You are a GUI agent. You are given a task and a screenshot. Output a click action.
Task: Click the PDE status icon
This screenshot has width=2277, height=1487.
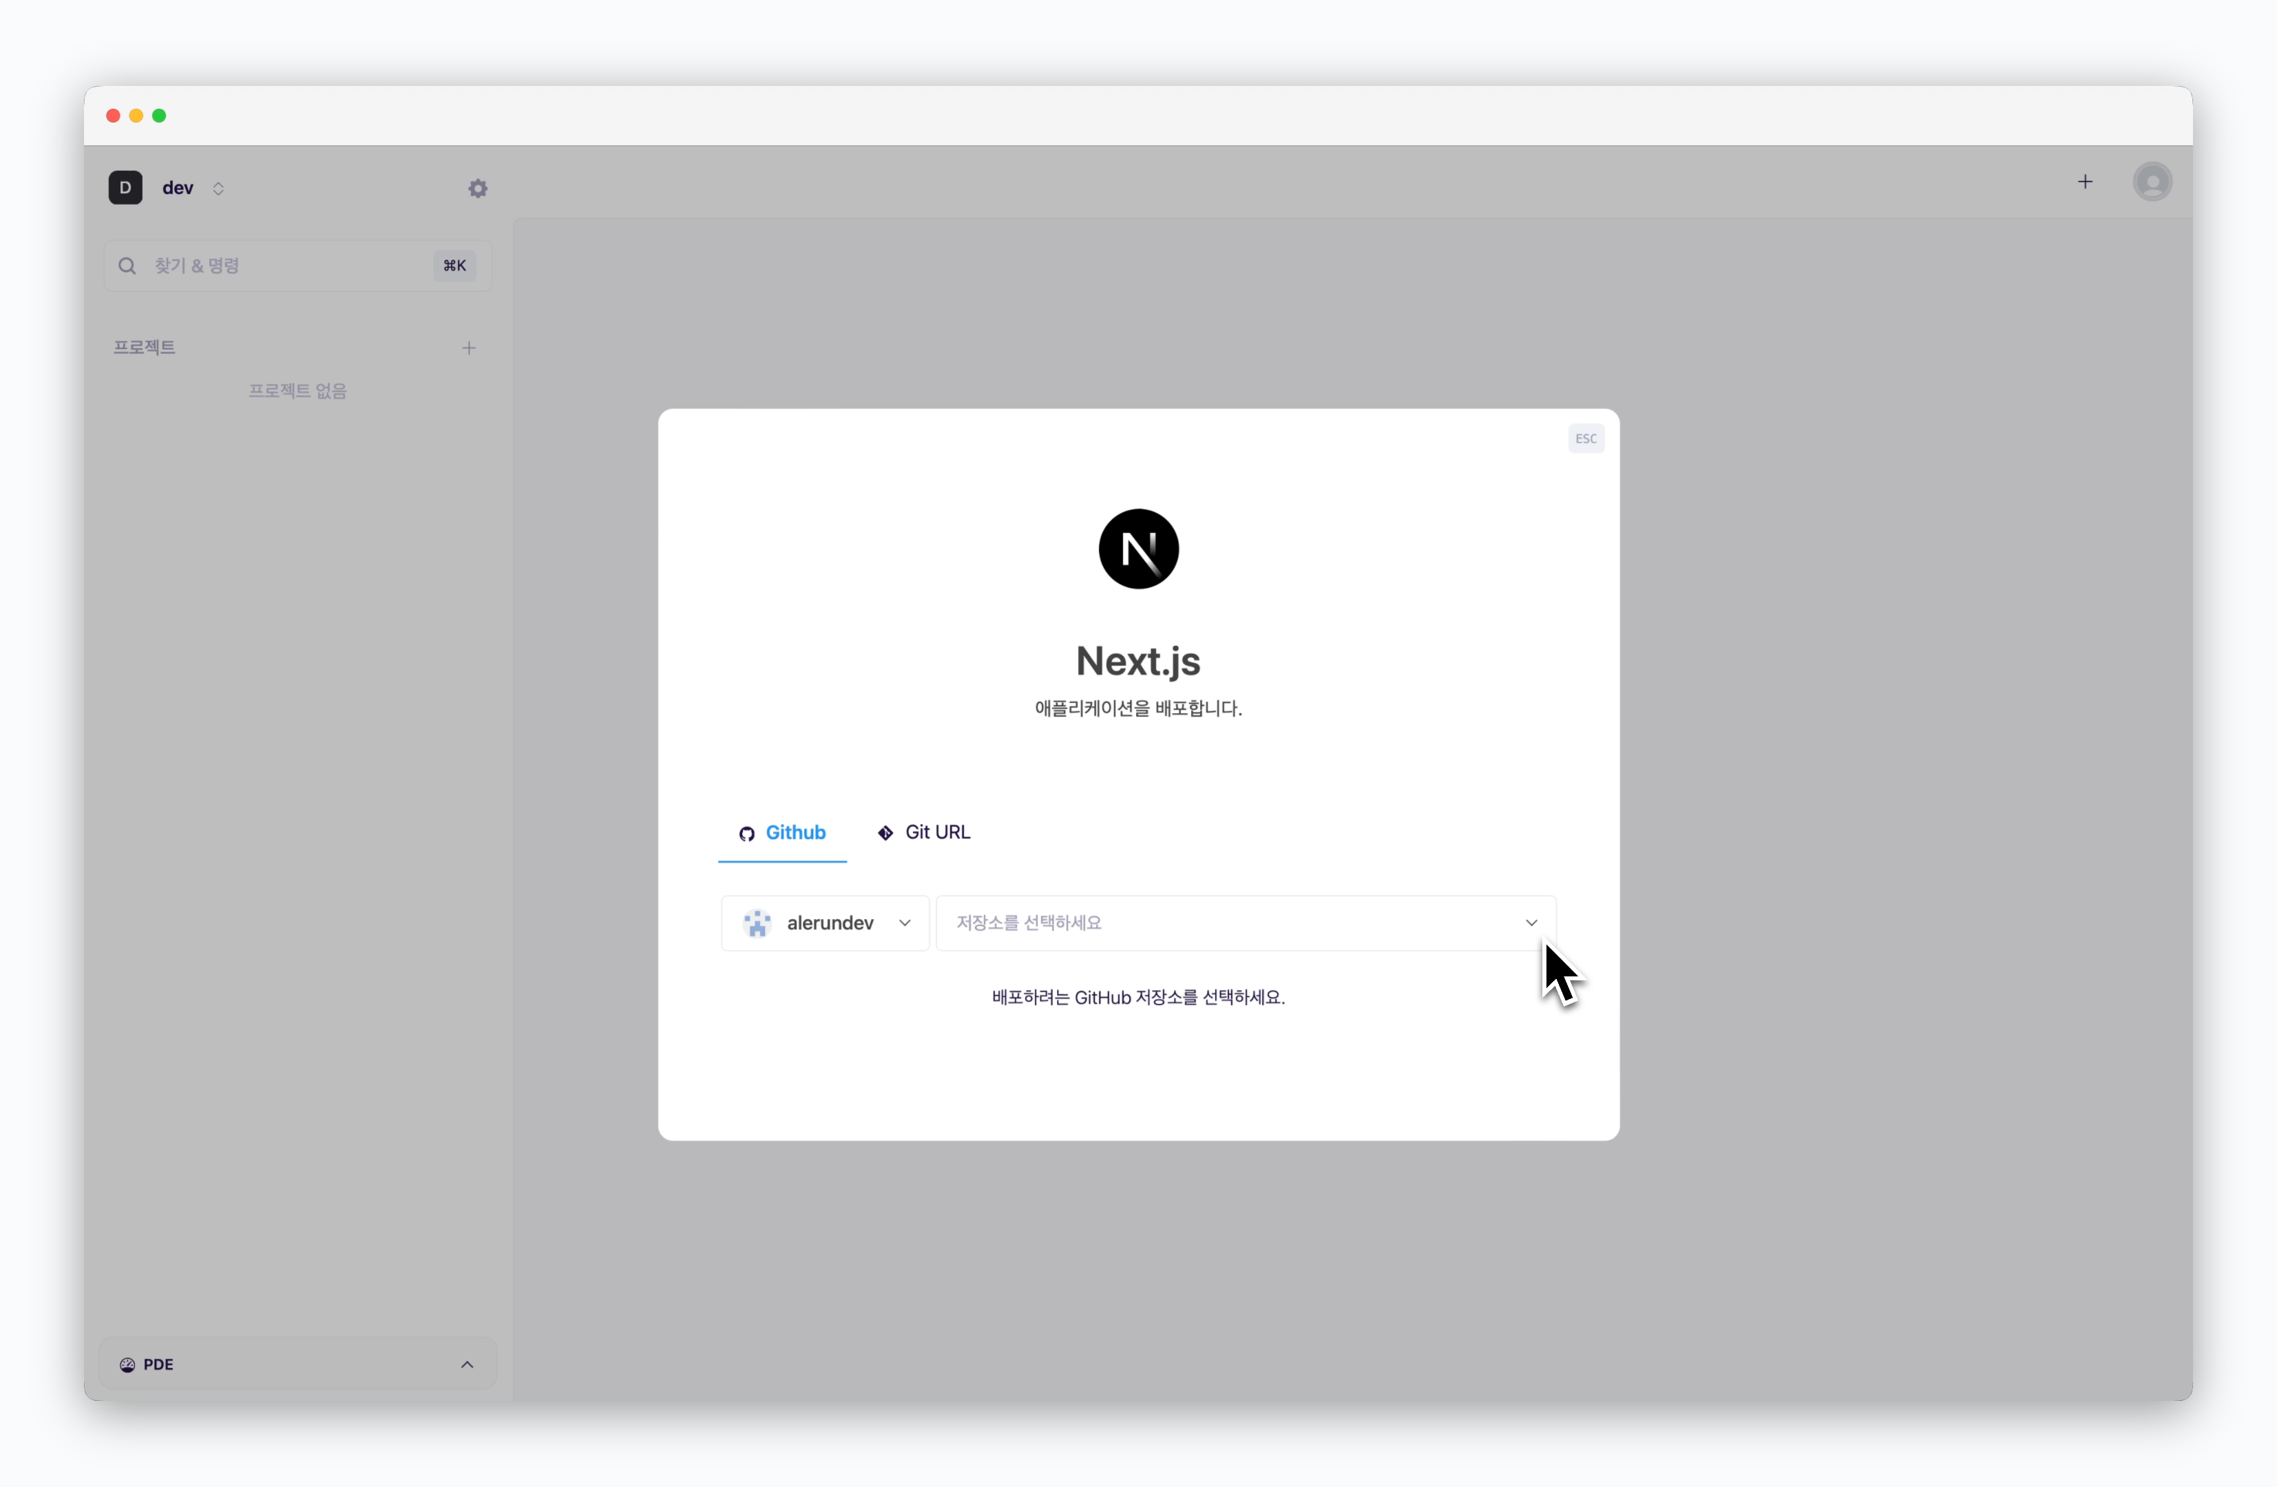pos(127,1364)
